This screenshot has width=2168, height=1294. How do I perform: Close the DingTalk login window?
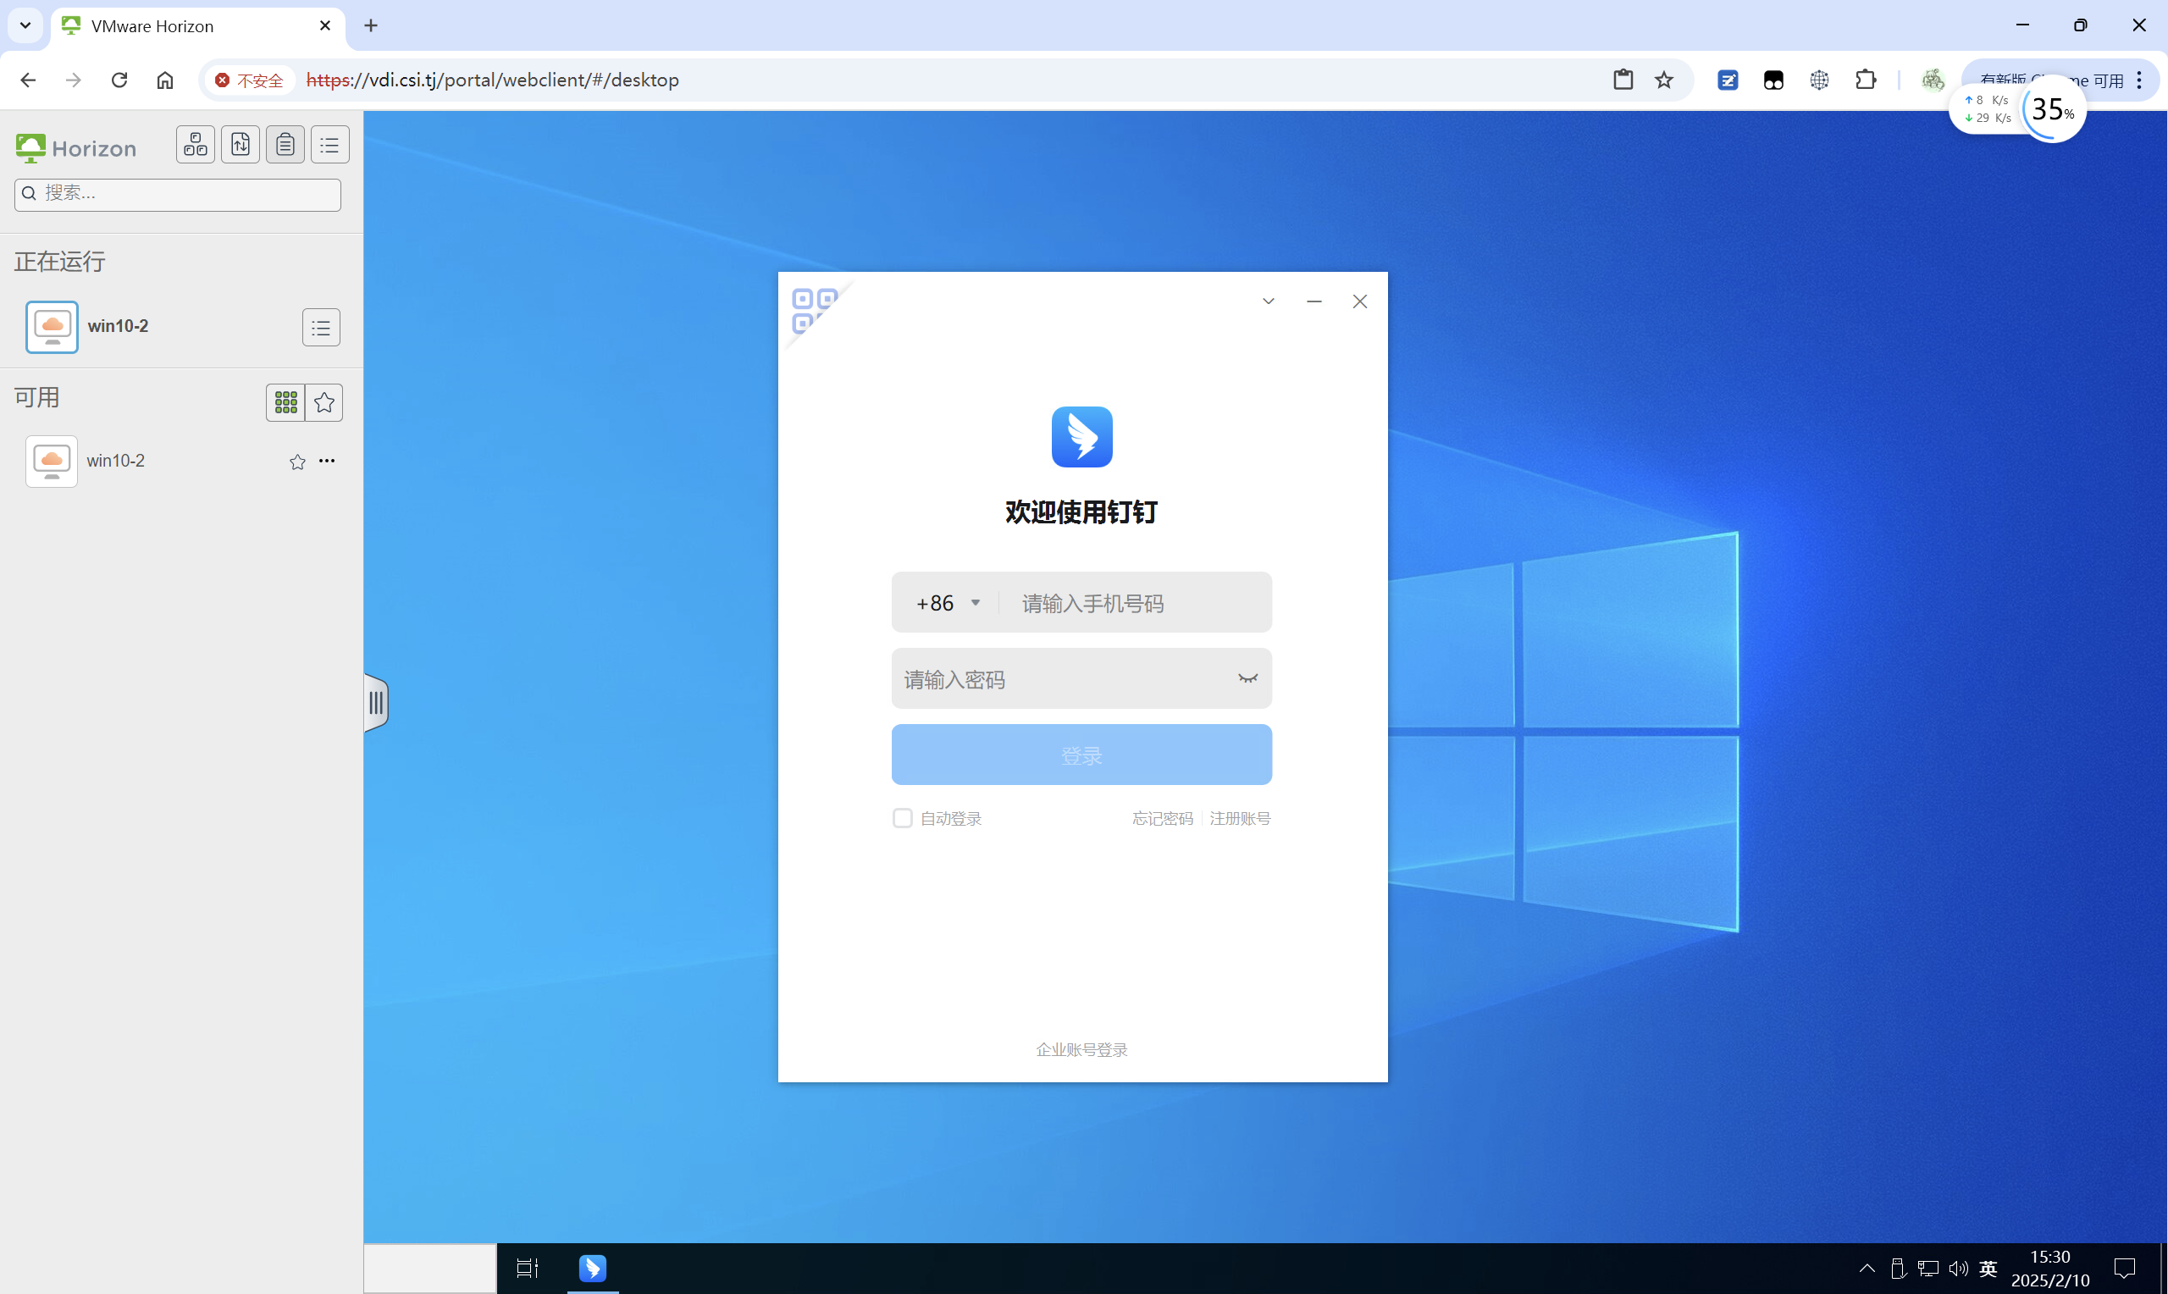(1359, 301)
